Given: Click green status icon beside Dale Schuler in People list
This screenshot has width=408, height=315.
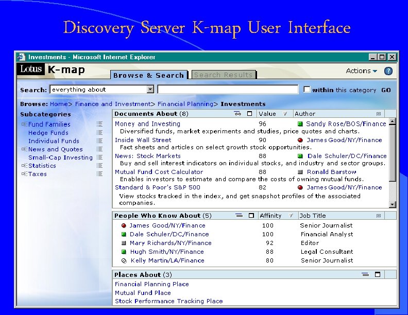Looking at the screenshot, I should pyautogui.click(x=124, y=234).
